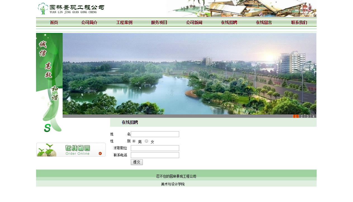
Task: Select the 男 gender radio button
Action: (134, 141)
